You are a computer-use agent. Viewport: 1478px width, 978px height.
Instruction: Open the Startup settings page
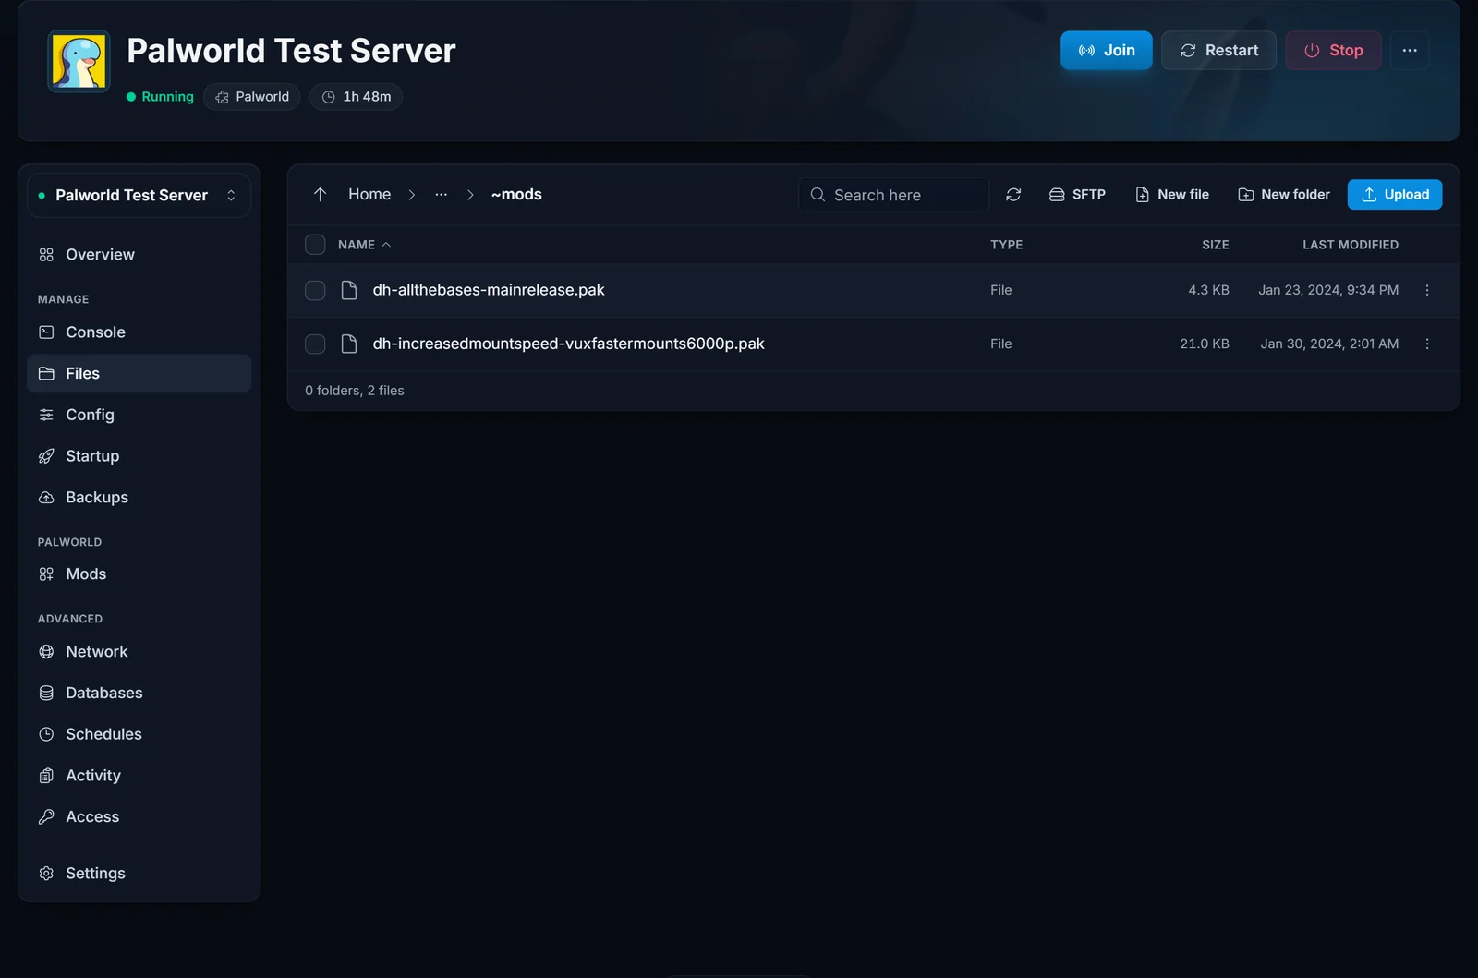click(139, 455)
